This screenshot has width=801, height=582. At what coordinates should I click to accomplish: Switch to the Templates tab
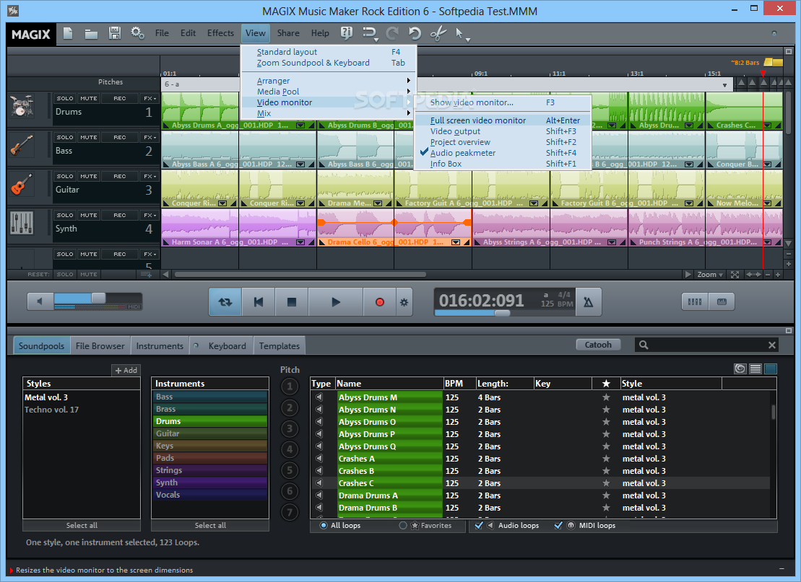click(280, 346)
